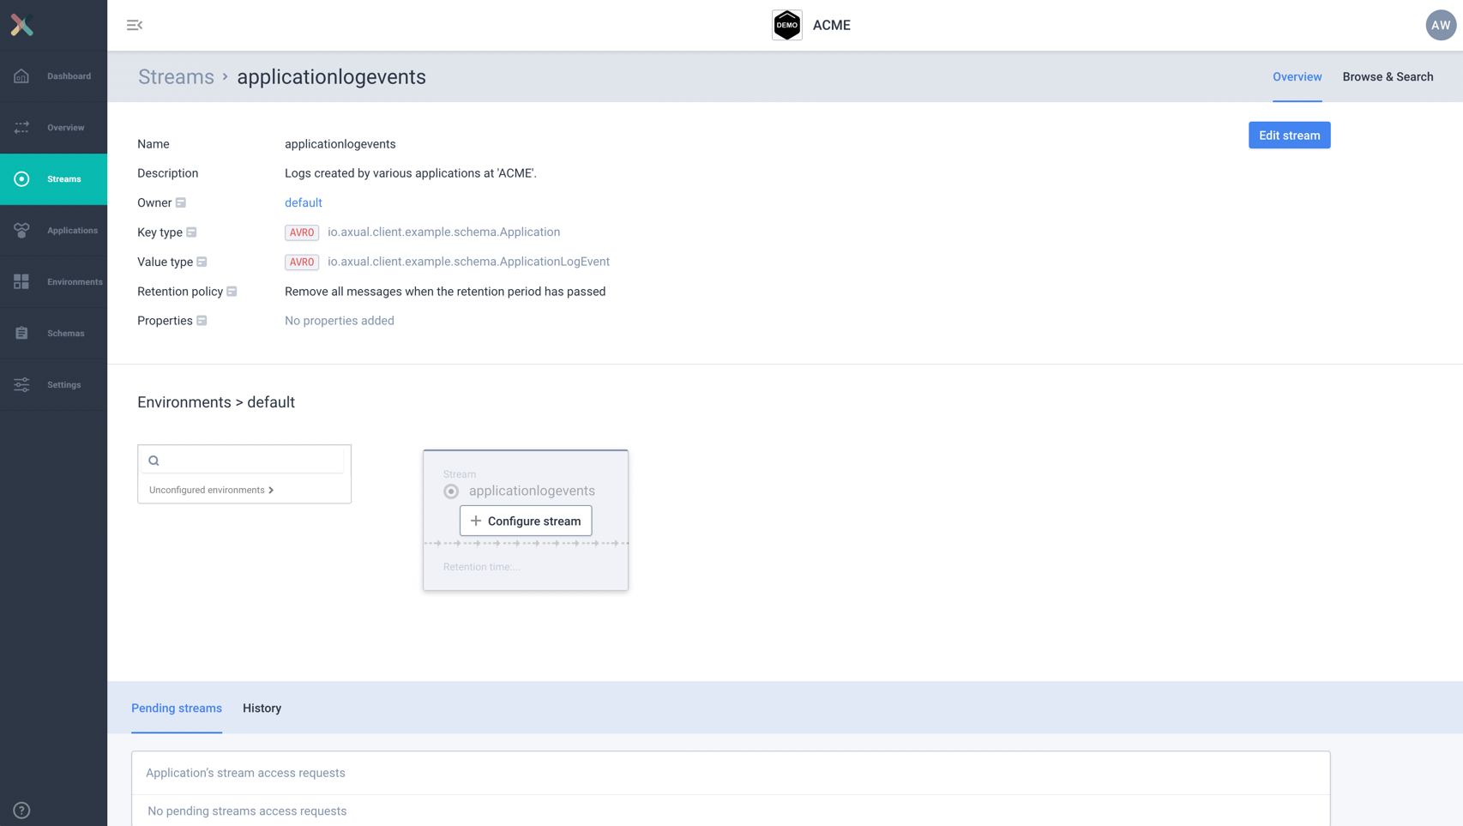The height and width of the screenshot is (826, 1463).
Task: Focus the environment search field
Action: pyautogui.click(x=244, y=461)
